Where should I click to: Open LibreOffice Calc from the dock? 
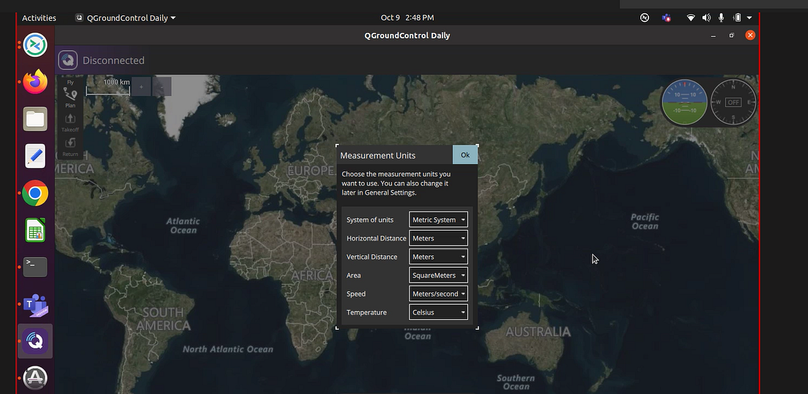tap(35, 231)
